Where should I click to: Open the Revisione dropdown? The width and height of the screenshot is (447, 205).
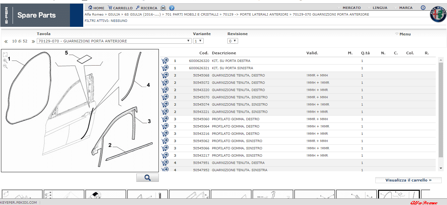(233, 41)
